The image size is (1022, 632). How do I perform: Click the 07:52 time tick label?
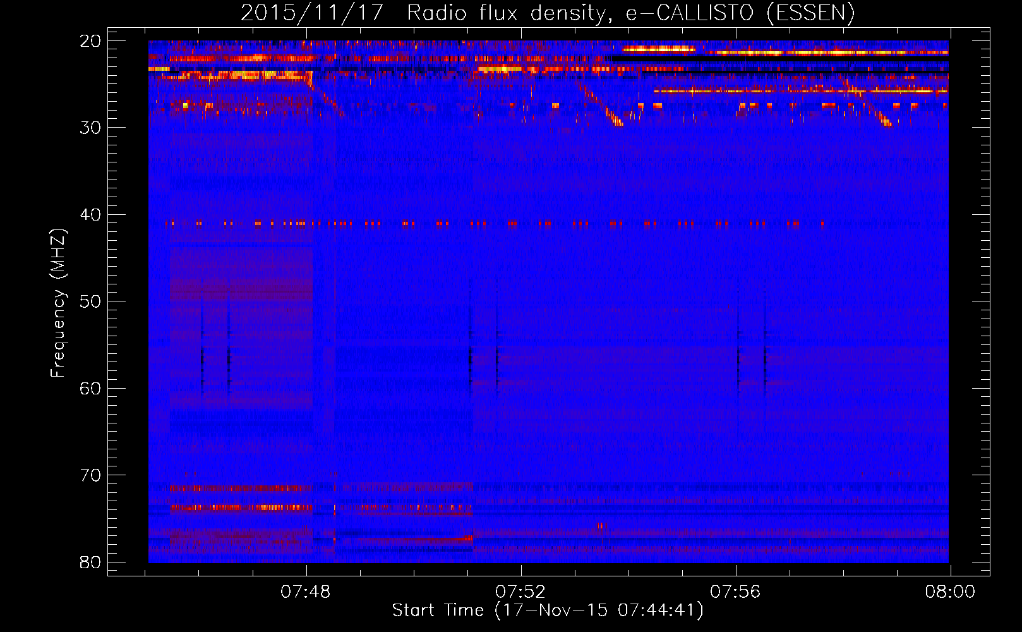(x=520, y=592)
